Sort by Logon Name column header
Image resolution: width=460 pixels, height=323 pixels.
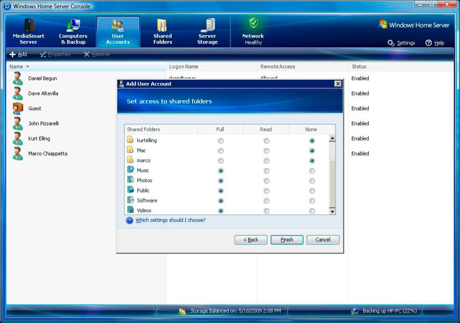pyautogui.click(x=212, y=66)
